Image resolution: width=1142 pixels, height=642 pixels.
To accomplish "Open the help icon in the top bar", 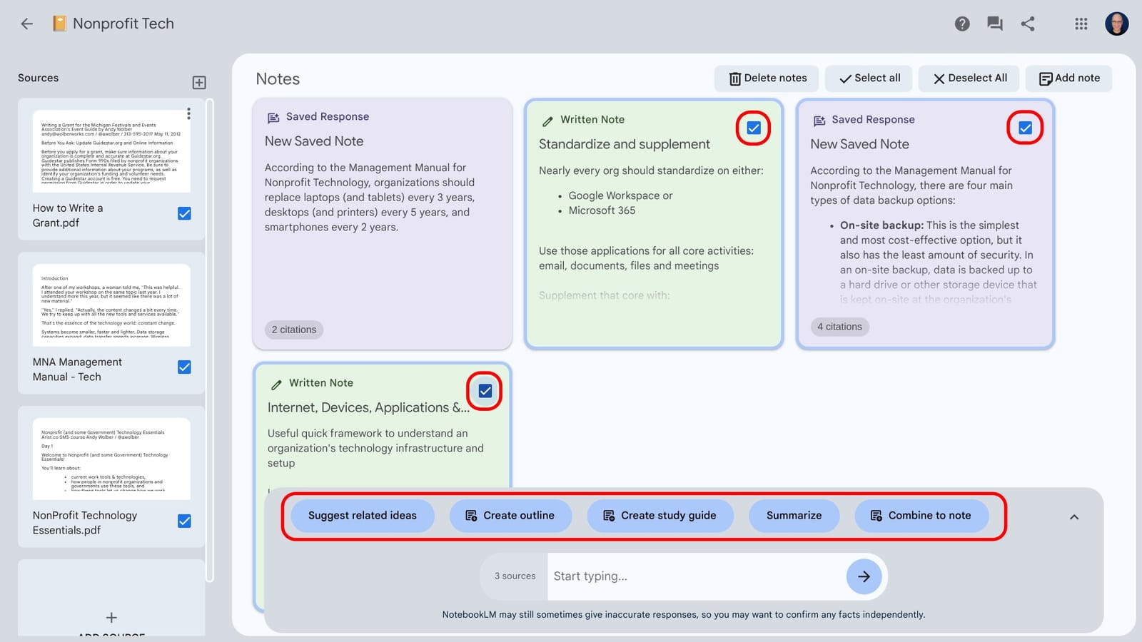I will (961, 23).
